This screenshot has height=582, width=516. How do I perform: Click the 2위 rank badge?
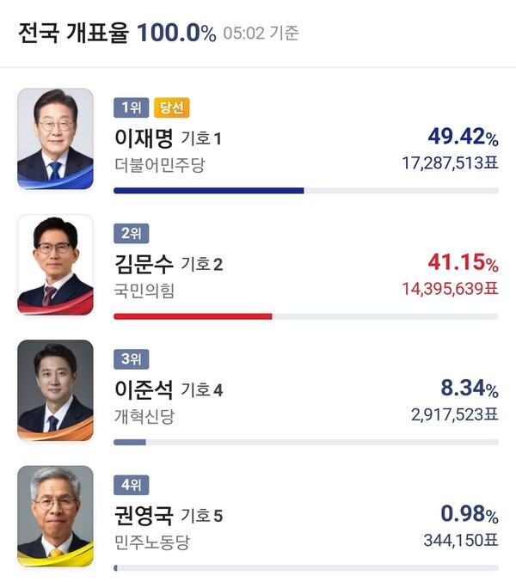(x=131, y=233)
